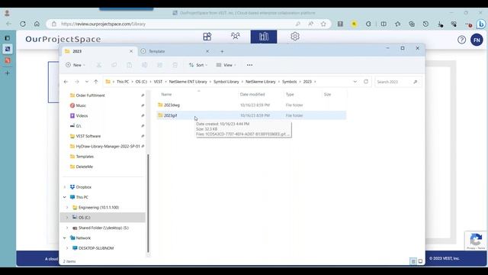
Task: Click the Rename icon in toolbar
Action: [144, 65]
